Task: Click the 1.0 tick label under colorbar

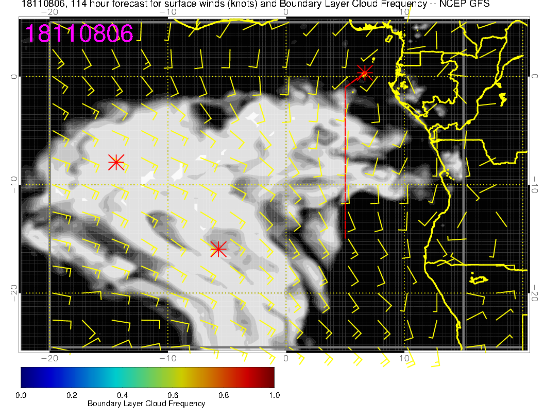Action: click(274, 395)
